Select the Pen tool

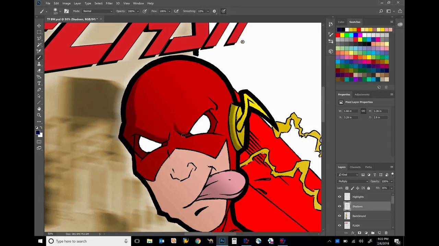39,90
